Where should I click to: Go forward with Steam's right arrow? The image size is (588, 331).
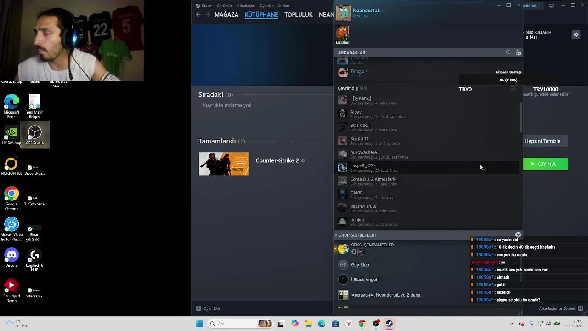208,15
